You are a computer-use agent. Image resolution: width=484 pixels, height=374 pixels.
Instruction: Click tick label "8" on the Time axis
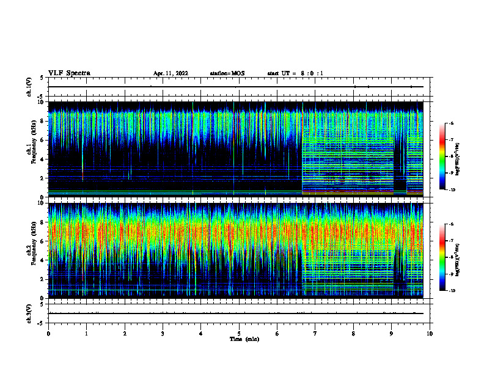point(353,334)
